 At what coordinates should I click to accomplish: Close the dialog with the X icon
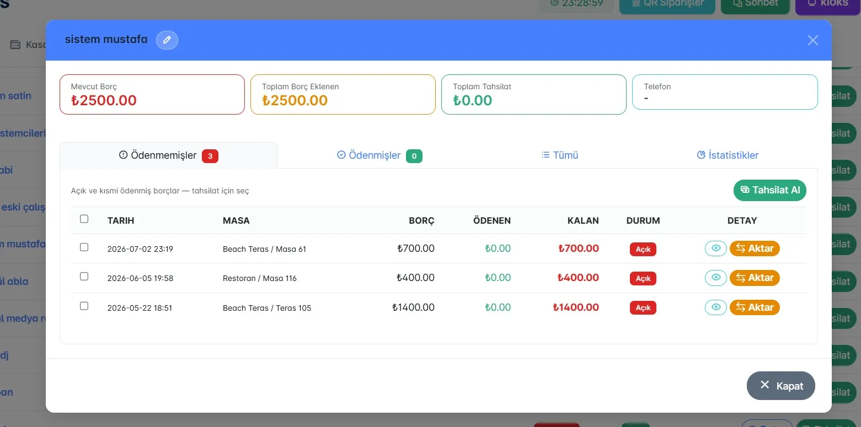812,40
